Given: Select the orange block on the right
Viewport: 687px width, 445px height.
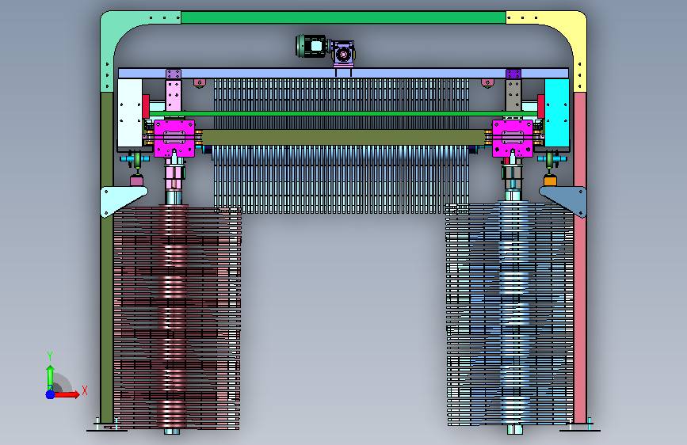Looking at the screenshot, I should (x=550, y=181).
